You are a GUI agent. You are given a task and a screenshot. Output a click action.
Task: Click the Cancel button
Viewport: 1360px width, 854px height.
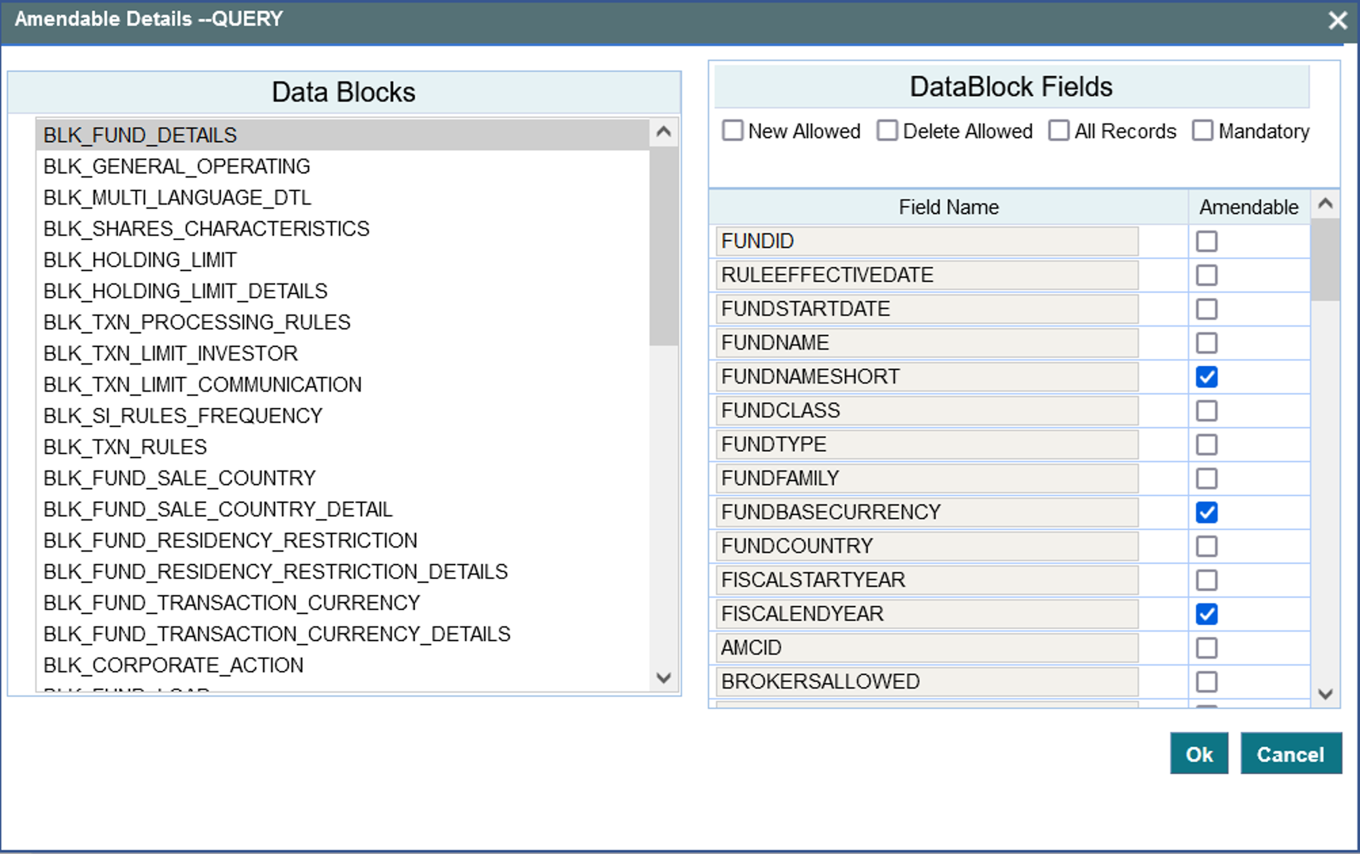[x=1290, y=754]
